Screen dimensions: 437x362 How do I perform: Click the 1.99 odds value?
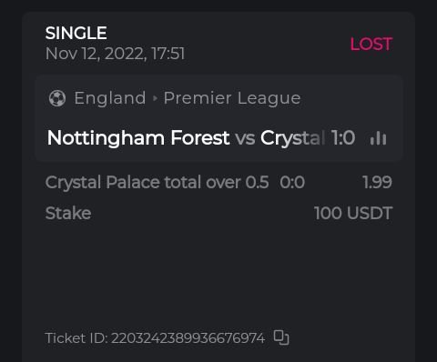point(377,182)
